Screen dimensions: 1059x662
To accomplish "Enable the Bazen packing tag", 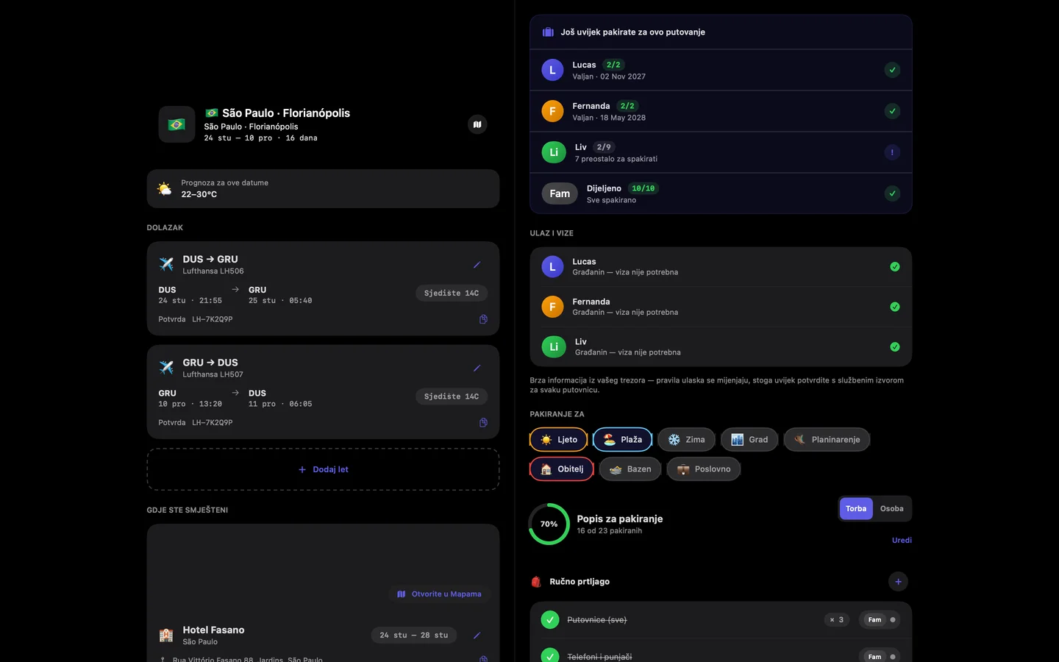I will pyautogui.click(x=630, y=469).
